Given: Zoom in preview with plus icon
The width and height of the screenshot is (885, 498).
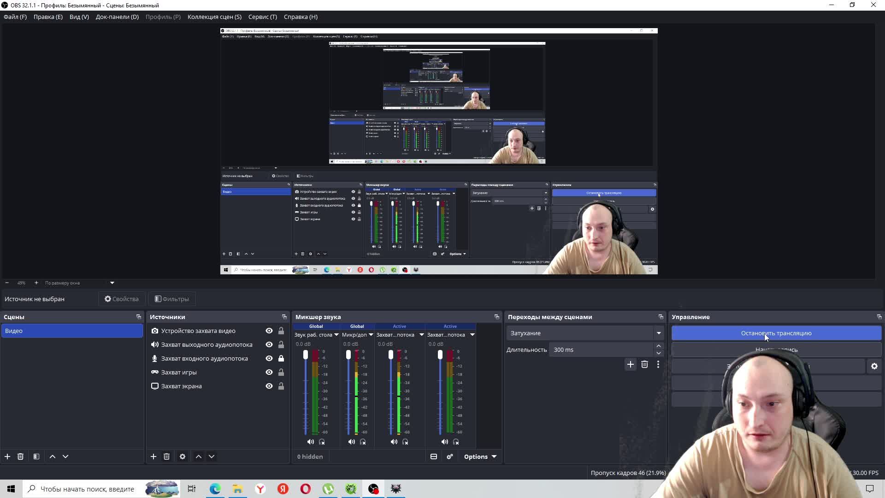Looking at the screenshot, I should click(36, 283).
